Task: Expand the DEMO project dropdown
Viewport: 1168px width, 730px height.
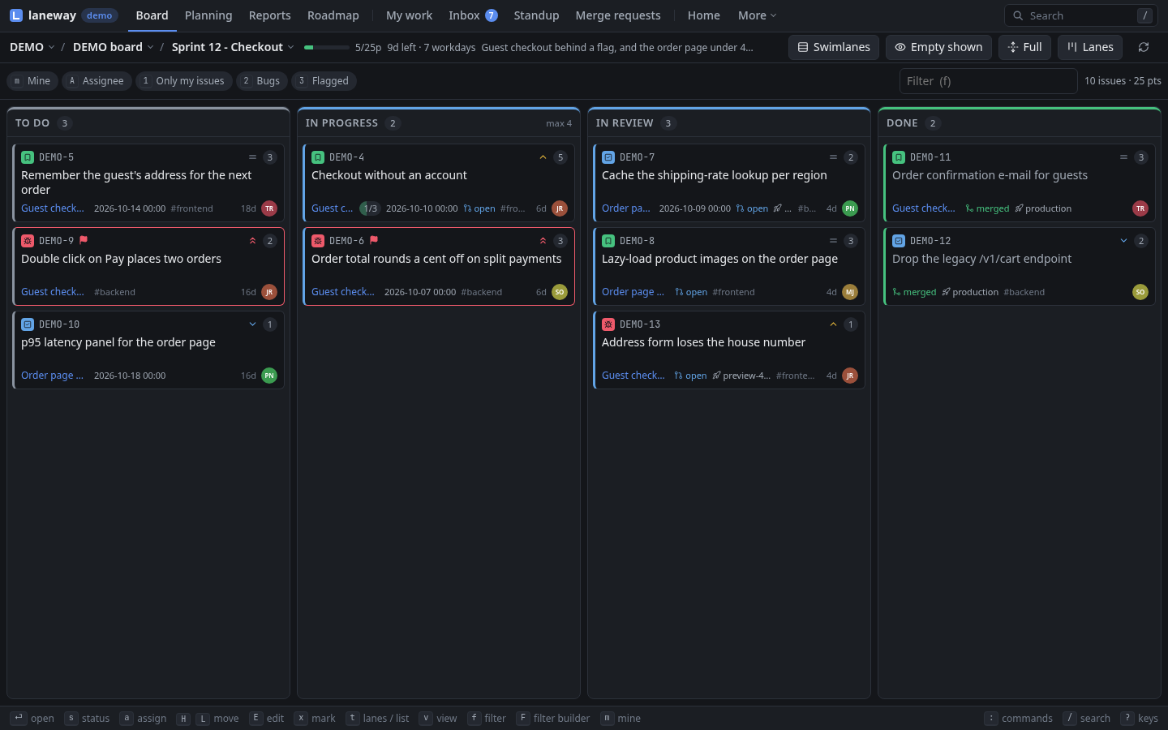Action: 32,47
